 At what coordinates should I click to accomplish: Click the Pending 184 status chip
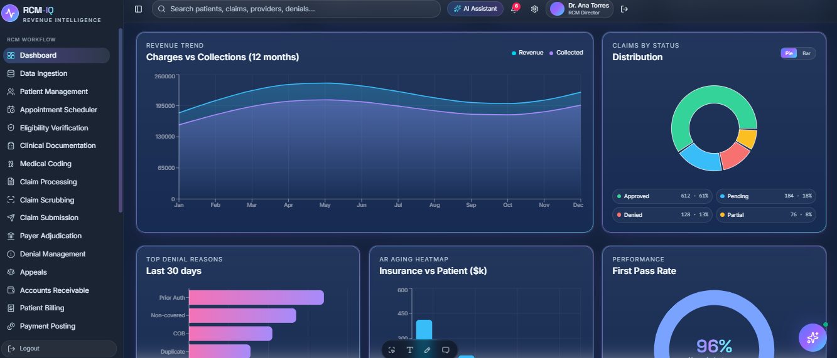766,196
